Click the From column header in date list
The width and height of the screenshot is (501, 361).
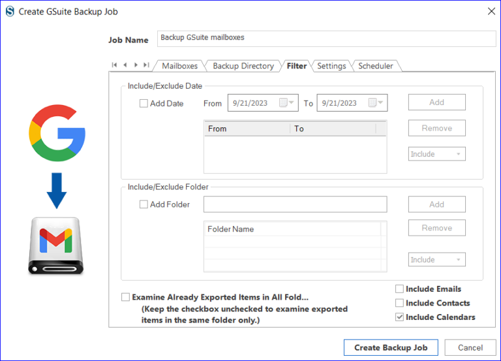point(247,129)
